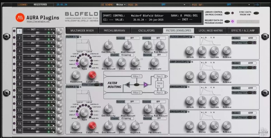Toggle Library Control on Prog Change switch

pos(227,13)
